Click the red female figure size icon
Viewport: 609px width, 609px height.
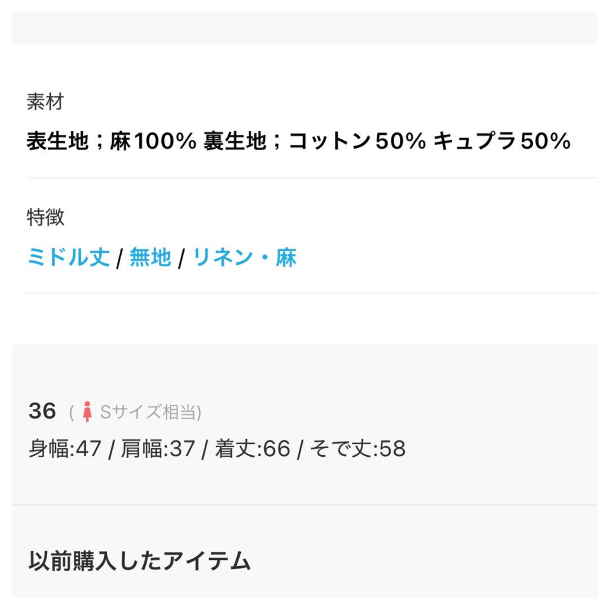[x=87, y=412]
